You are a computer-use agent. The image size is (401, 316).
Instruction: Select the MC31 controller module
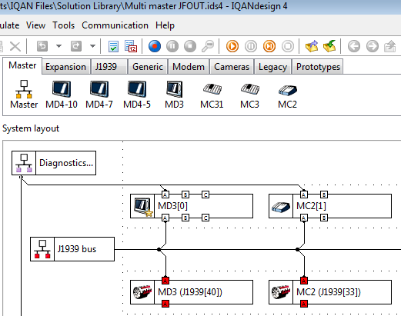point(212,95)
